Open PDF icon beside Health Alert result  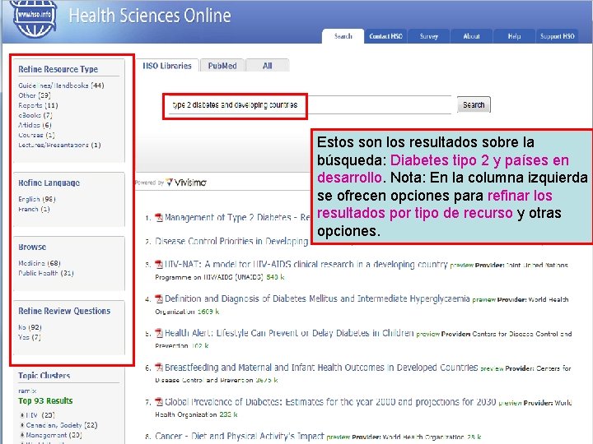(159, 333)
